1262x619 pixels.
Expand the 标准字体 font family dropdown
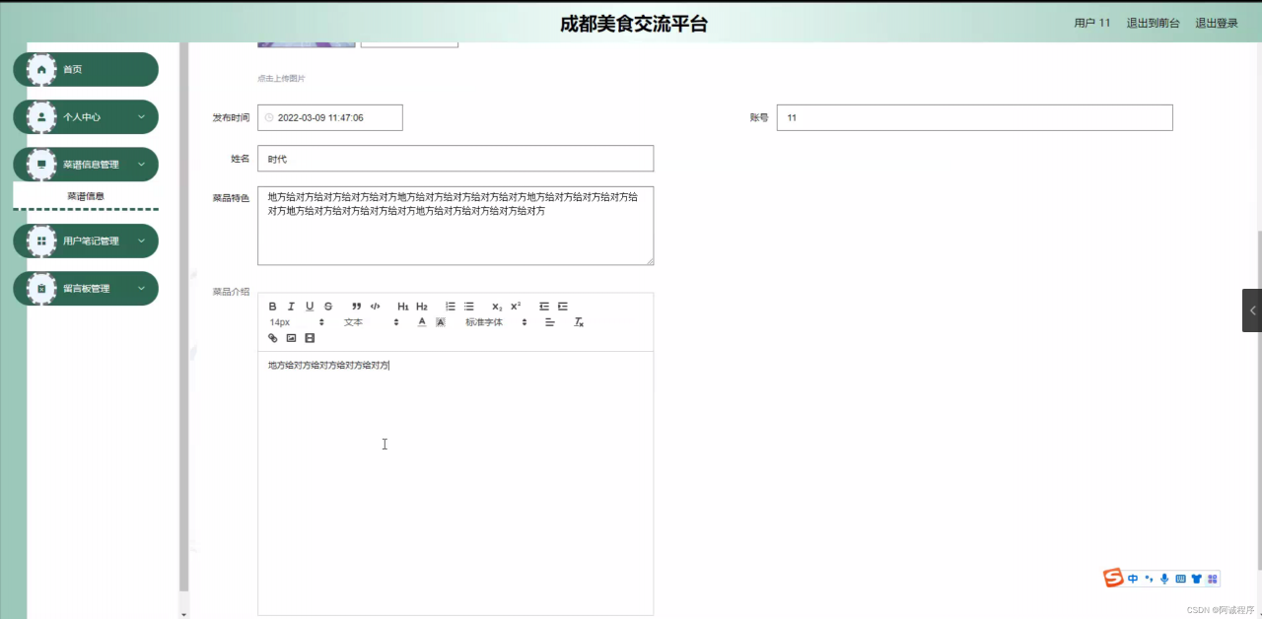point(493,322)
